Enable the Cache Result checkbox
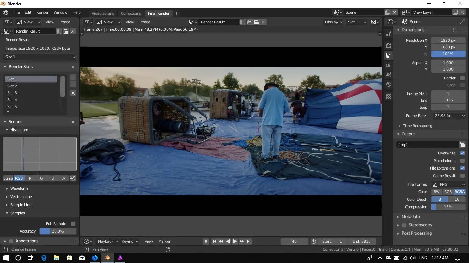Screen dimensions: 469x263 (462, 176)
